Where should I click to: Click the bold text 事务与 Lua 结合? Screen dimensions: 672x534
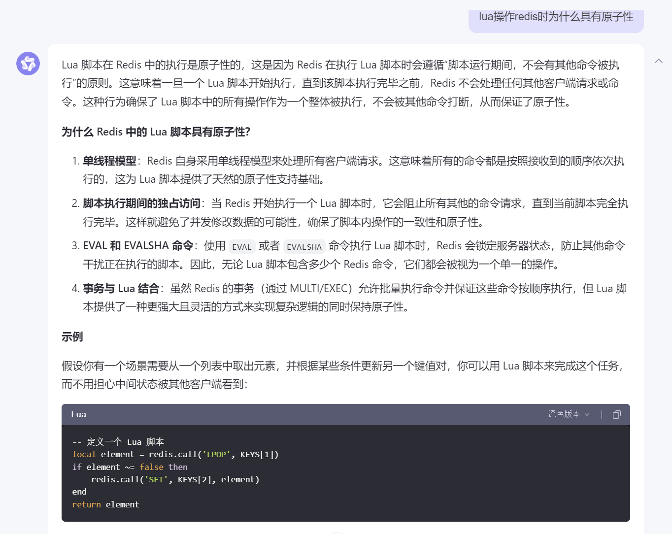121,289
